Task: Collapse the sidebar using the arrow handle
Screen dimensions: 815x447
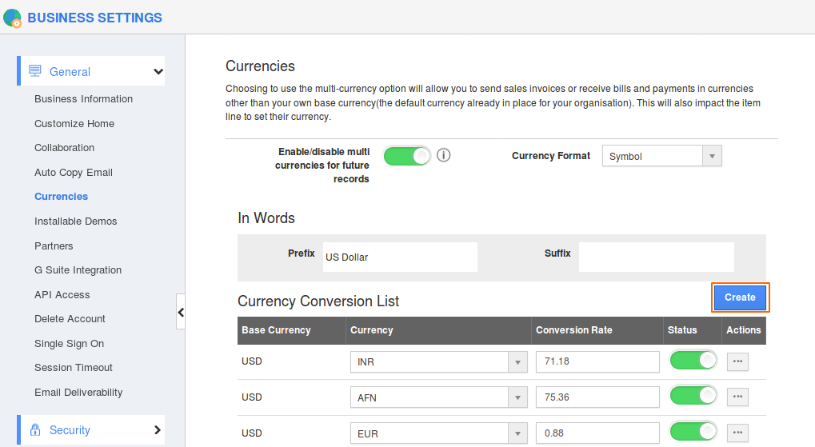Action: 181,312
